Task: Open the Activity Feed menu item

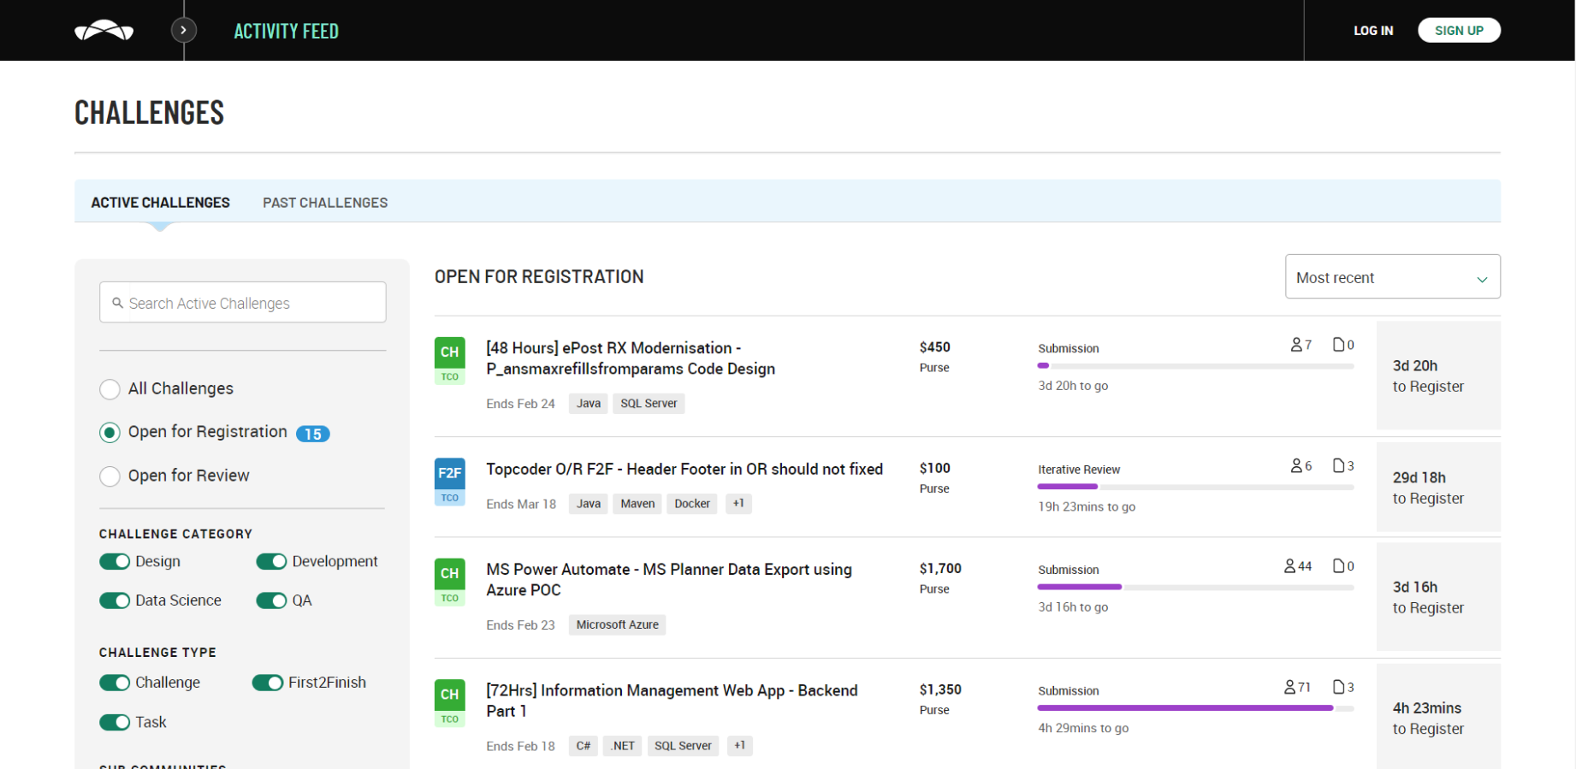Action: [x=287, y=32]
